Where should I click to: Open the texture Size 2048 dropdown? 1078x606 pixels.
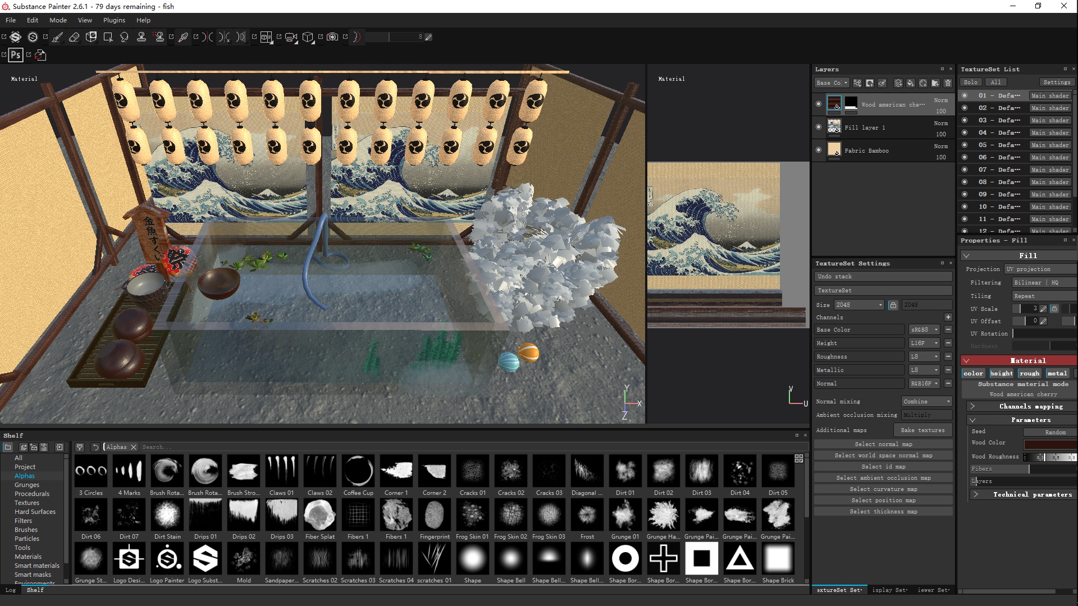click(x=859, y=305)
